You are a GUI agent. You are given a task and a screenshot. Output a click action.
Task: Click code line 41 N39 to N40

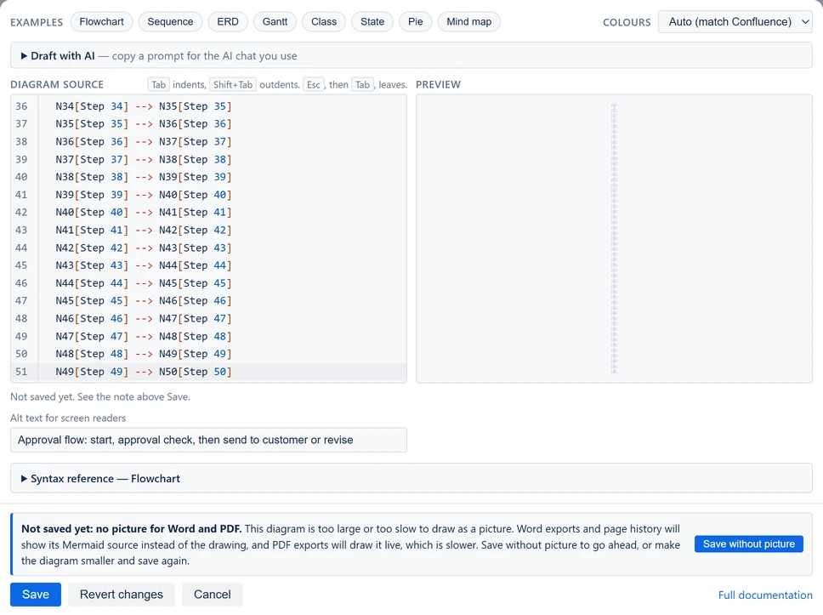144,195
